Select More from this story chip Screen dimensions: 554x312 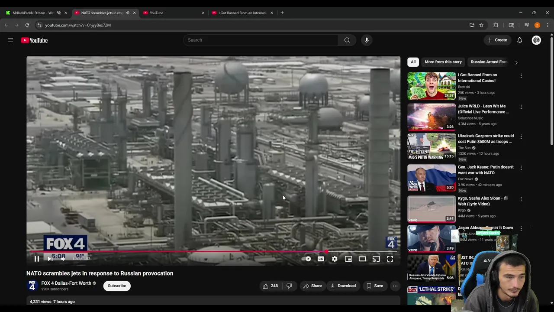tap(443, 62)
